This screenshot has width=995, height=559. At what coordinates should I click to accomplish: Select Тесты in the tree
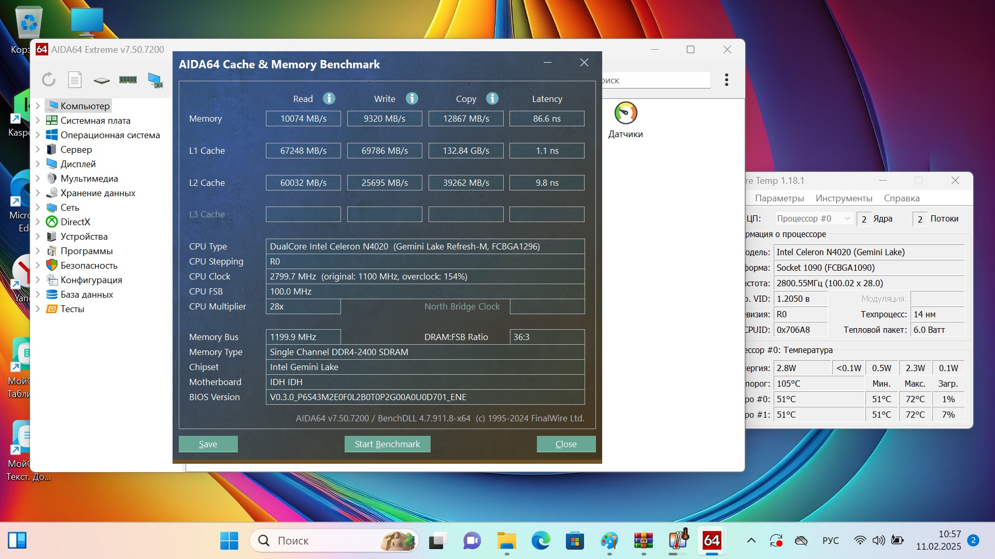pyautogui.click(x=72, y=308)
